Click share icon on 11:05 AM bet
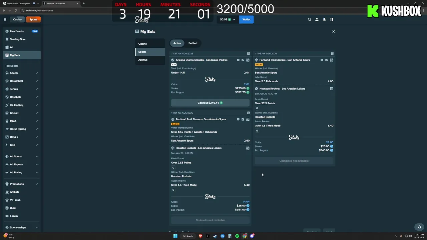The height and width of the screenshot is (240, 427). [332, 53]
